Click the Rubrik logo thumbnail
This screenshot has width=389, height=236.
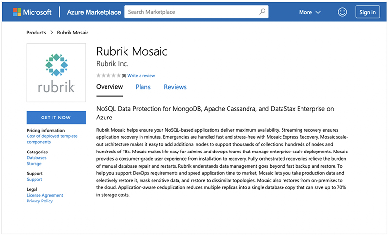(56, 73)
